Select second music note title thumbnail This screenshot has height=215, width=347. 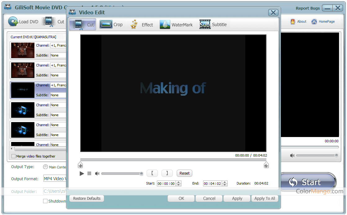pyautogui.click(x=23, y=130)
